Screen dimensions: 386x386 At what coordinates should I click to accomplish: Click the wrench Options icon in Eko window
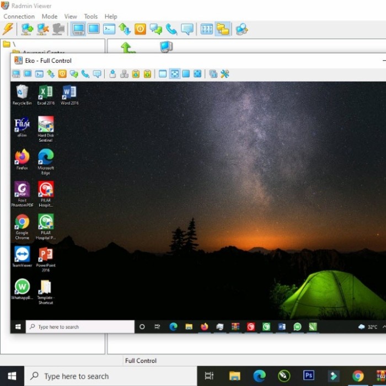[x=225, y=74]
